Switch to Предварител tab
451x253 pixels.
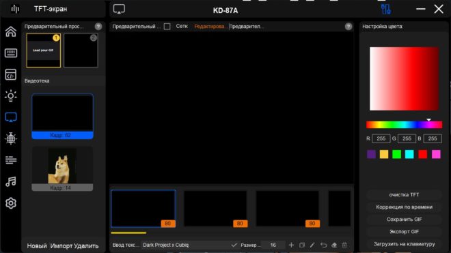coord(247,27)
